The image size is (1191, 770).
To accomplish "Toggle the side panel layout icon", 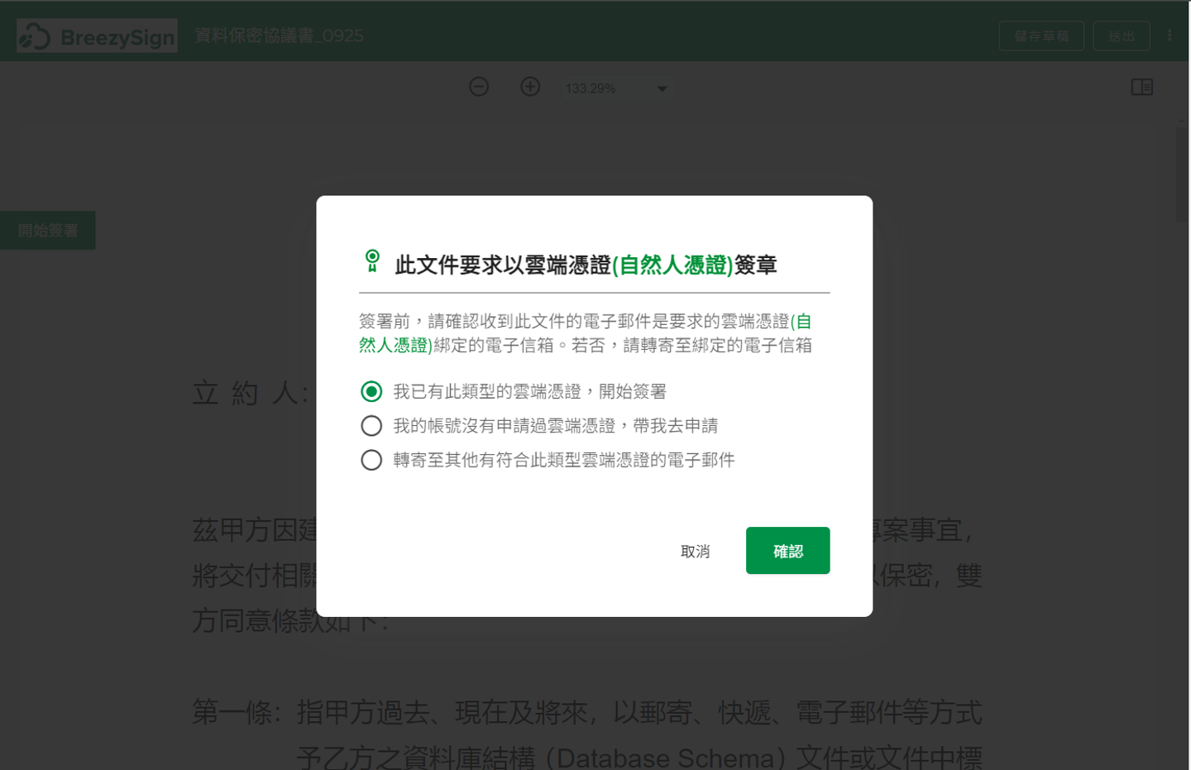I will pyautogui.click(x=1142, y=87).
